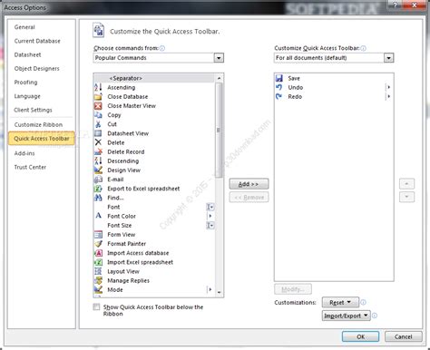430x350 pixels.
Task: Expand the Undo submenu arrow
Action: tap(388, 87)
